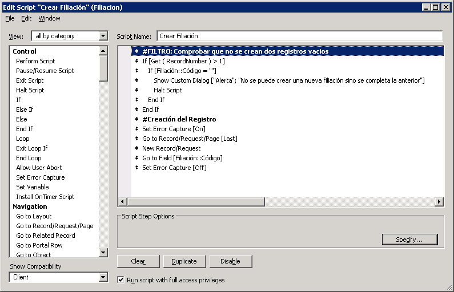
Task: Click drag handle of Set Error Capture [On]
Action: (137, 129)
